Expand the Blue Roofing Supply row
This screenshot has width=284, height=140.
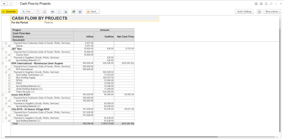click(9, 78)
